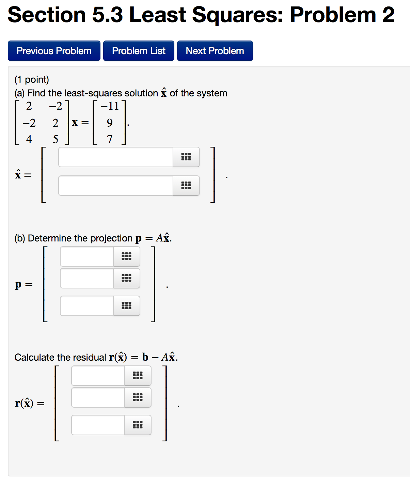Open the Problem List
This screenshot has width=410, height=487.
(138, 50)
